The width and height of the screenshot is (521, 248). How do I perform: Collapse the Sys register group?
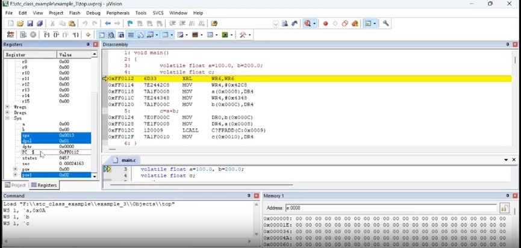(x=7, y=119)
